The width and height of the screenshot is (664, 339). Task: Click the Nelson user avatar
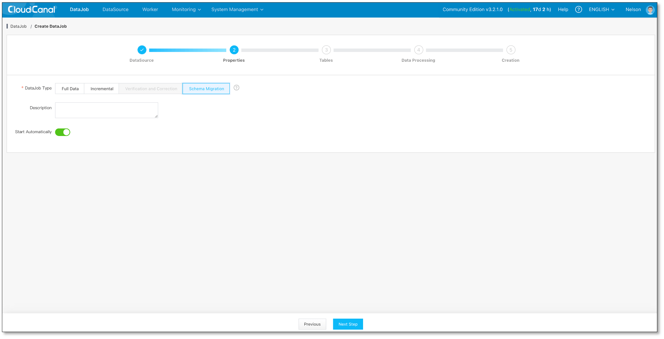650,10
